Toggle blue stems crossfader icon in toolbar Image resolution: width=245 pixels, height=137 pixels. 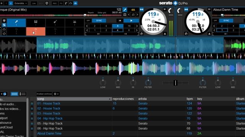(75, 3)
